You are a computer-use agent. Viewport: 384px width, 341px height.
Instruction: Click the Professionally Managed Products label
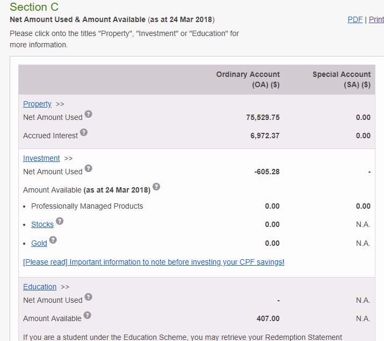[87, 207]
